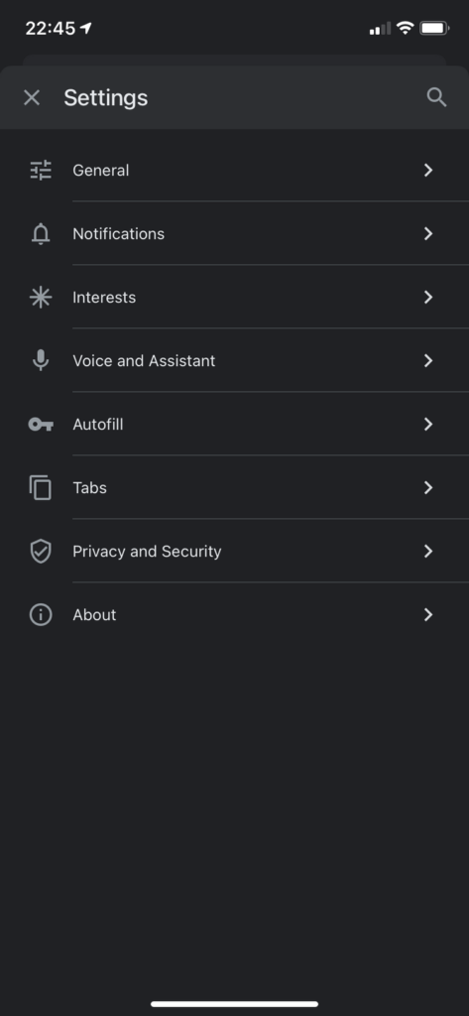The width and height of the screenshot is (469, 1016).
Task: Tap the General sliders icon
Action: [x=41, y=170]
